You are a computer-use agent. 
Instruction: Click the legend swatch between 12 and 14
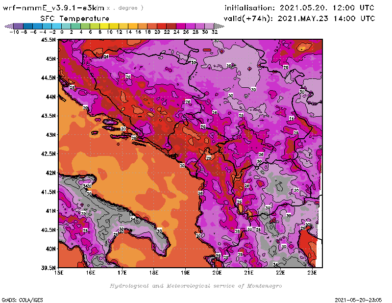click(x=123, y=26)
